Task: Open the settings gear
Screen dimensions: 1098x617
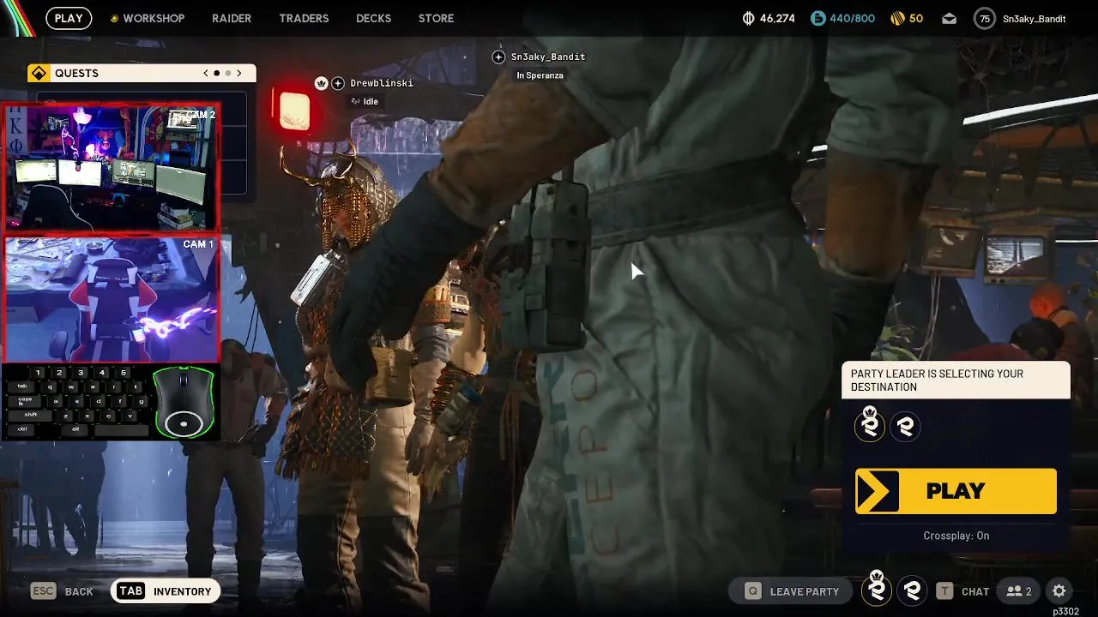Action: [x=1059, y=591]
